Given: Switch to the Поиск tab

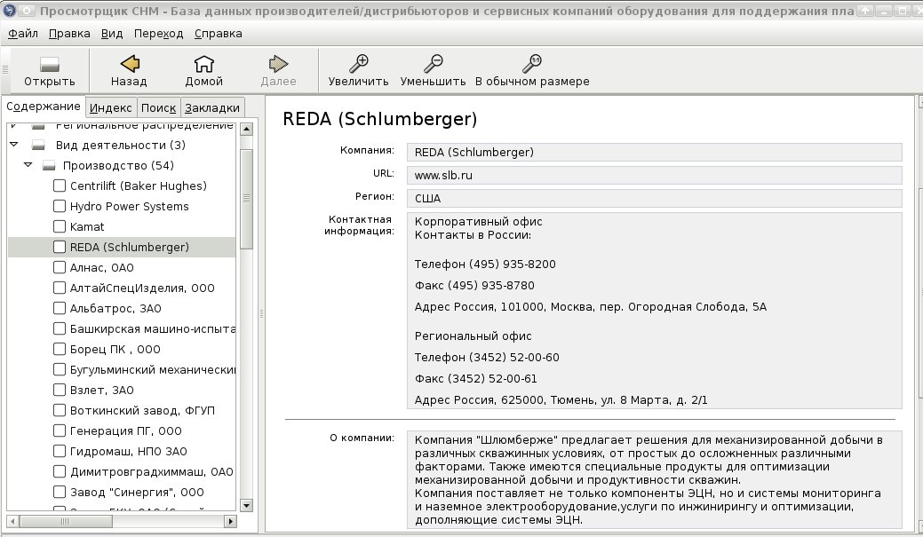Looking at the screenshot, I should (x=158, y=107).
